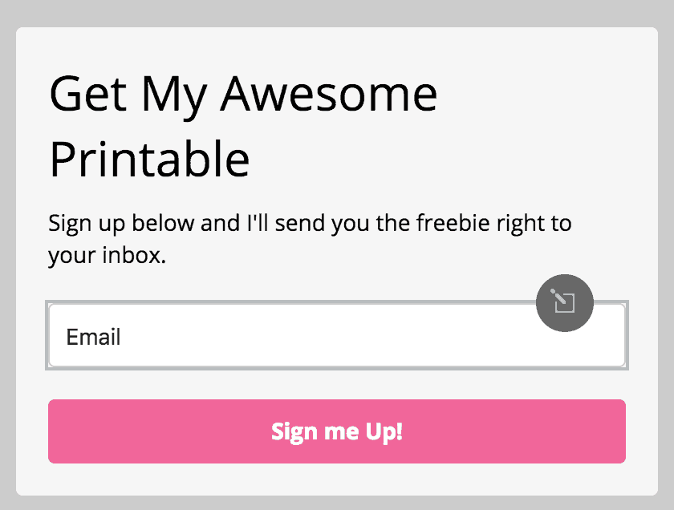Click the "Sign me Up!" button label text
Image resolution: width=674 pixels, height=510 pixels.
[337, 431]
